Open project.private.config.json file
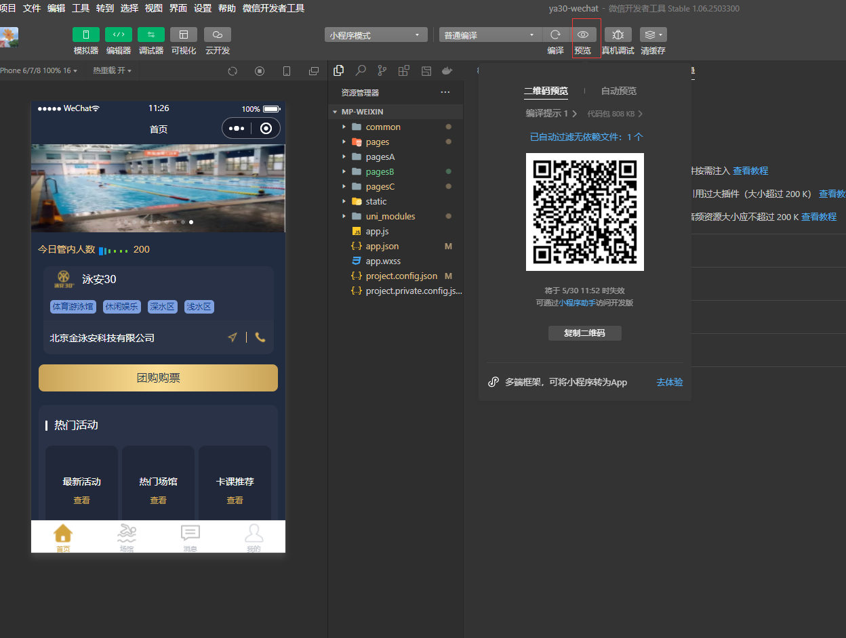The image size is (846, 638). (x=396, y=291)
